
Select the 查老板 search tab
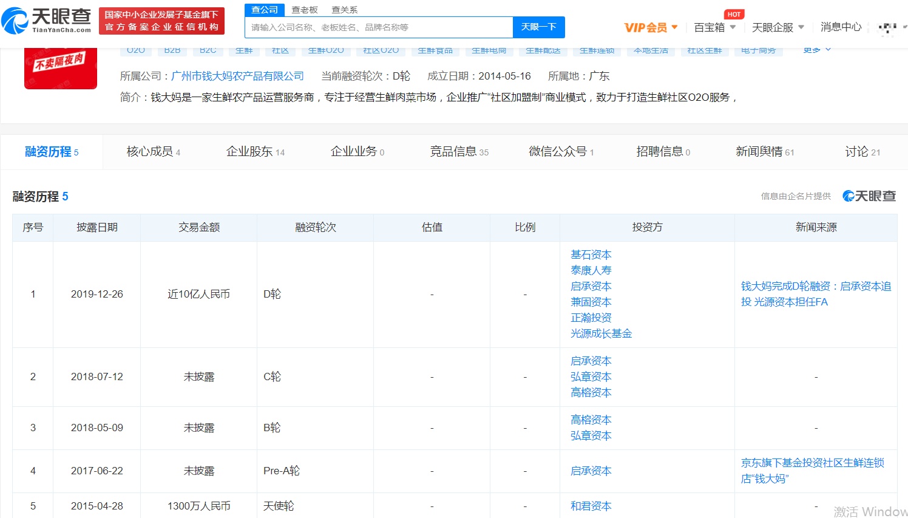tap(305, 10)
